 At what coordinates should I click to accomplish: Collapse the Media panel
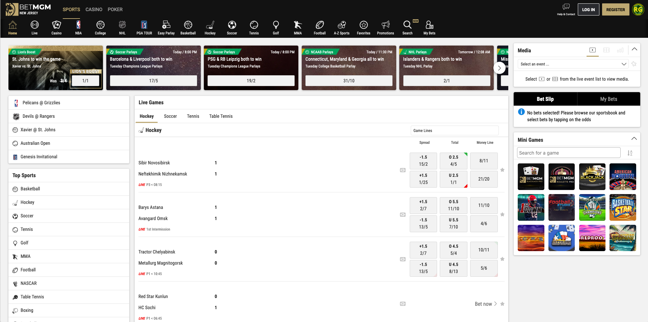[x=634, y=49]
